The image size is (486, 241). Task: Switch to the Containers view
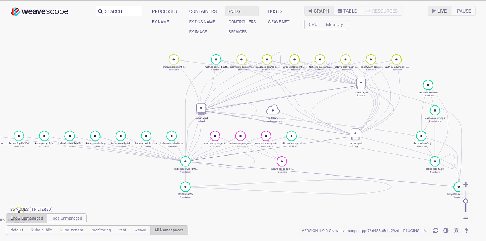click(x=203, y=11)
